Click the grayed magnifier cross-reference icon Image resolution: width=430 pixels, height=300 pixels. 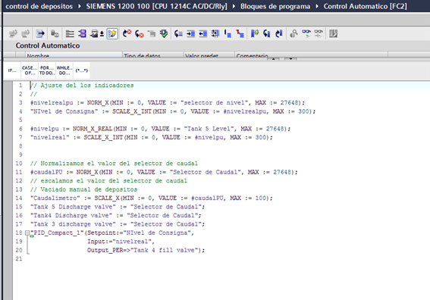[293, 33]
